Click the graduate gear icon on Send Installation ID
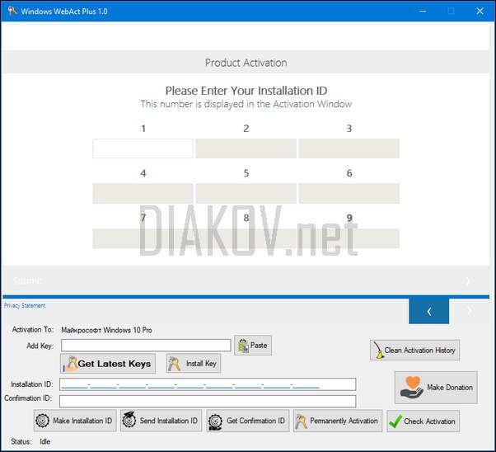 point(129,420)
